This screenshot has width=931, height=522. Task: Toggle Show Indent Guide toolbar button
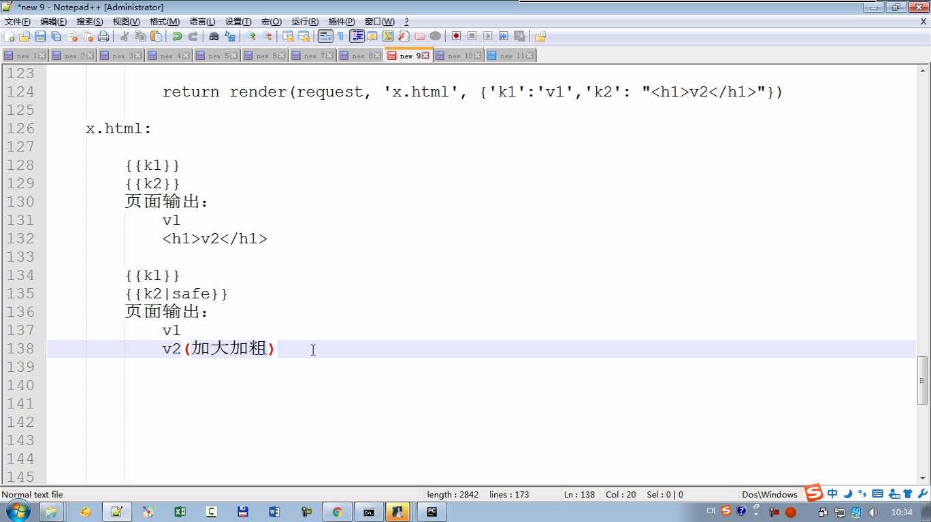[x=357, y=36]
